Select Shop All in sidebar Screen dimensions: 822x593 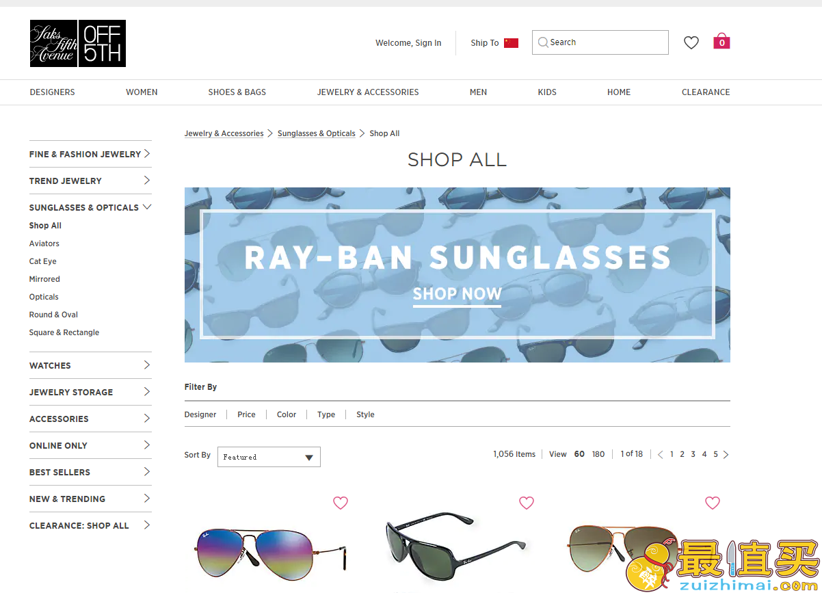coord(45,226)
